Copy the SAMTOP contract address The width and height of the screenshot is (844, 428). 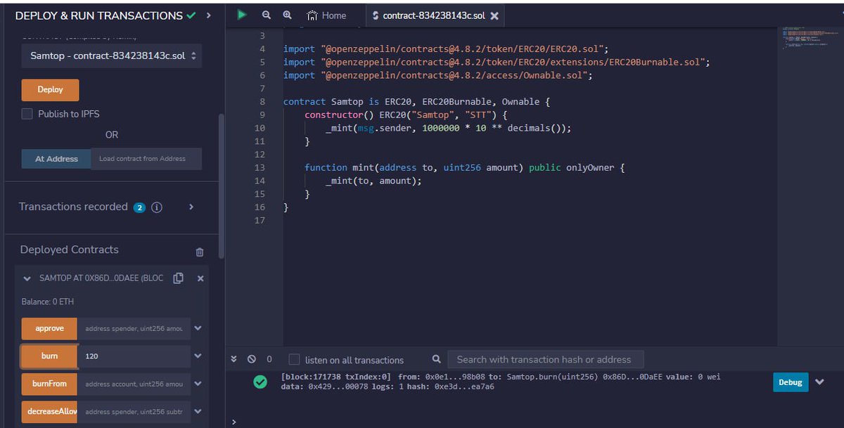[x=178, y=278]
